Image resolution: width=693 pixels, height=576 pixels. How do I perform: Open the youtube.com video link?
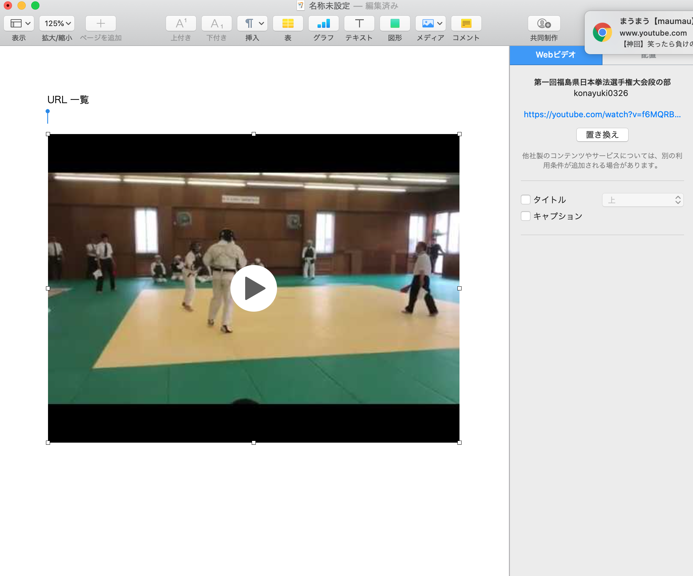(602, 115)
